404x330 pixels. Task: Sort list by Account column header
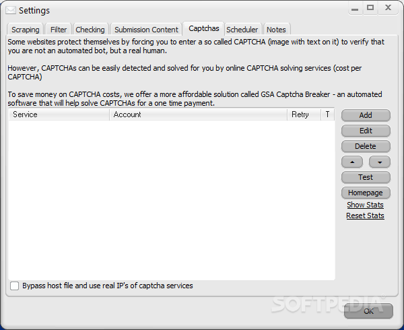pos(198,114)
